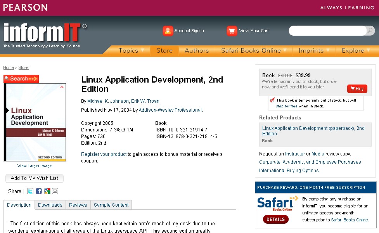Screen dimensions: 379x233
Task: Expand the Imprints menu arrow
Action: 328,50
